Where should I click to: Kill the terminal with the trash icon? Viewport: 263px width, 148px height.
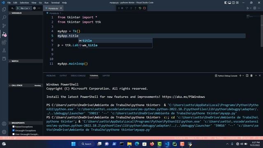point(251,76)
